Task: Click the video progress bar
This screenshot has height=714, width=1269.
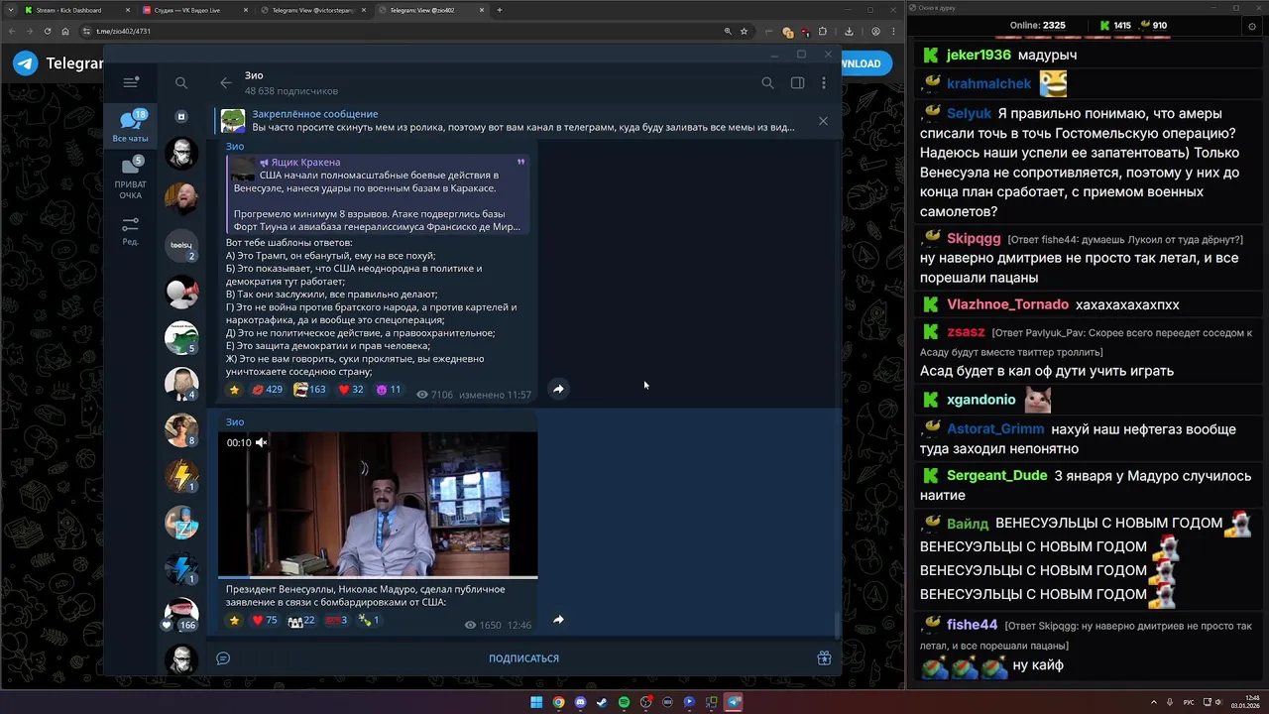Action: tap(378, 577)
